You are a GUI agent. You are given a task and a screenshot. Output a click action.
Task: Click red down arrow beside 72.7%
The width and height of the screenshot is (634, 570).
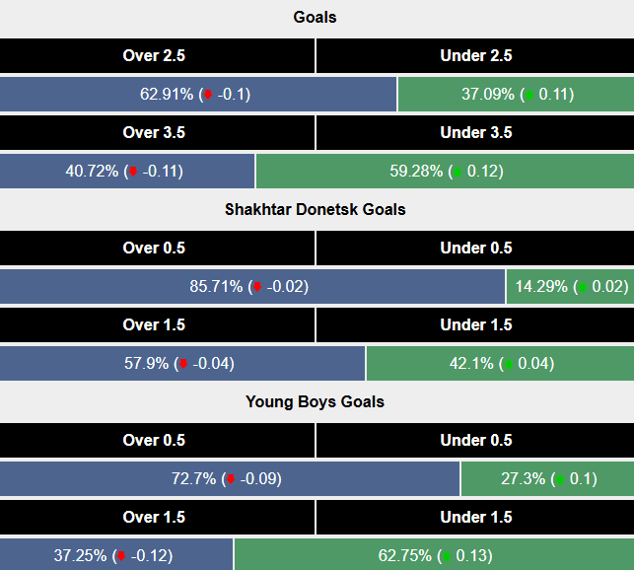tap(231, 480)
